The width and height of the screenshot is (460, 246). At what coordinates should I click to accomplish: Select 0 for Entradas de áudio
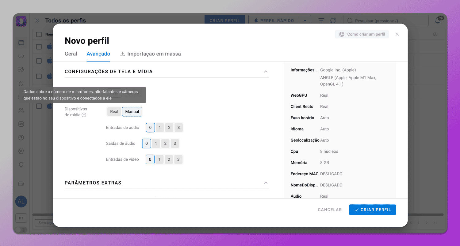pyautogui.click(x=150, y=128)
